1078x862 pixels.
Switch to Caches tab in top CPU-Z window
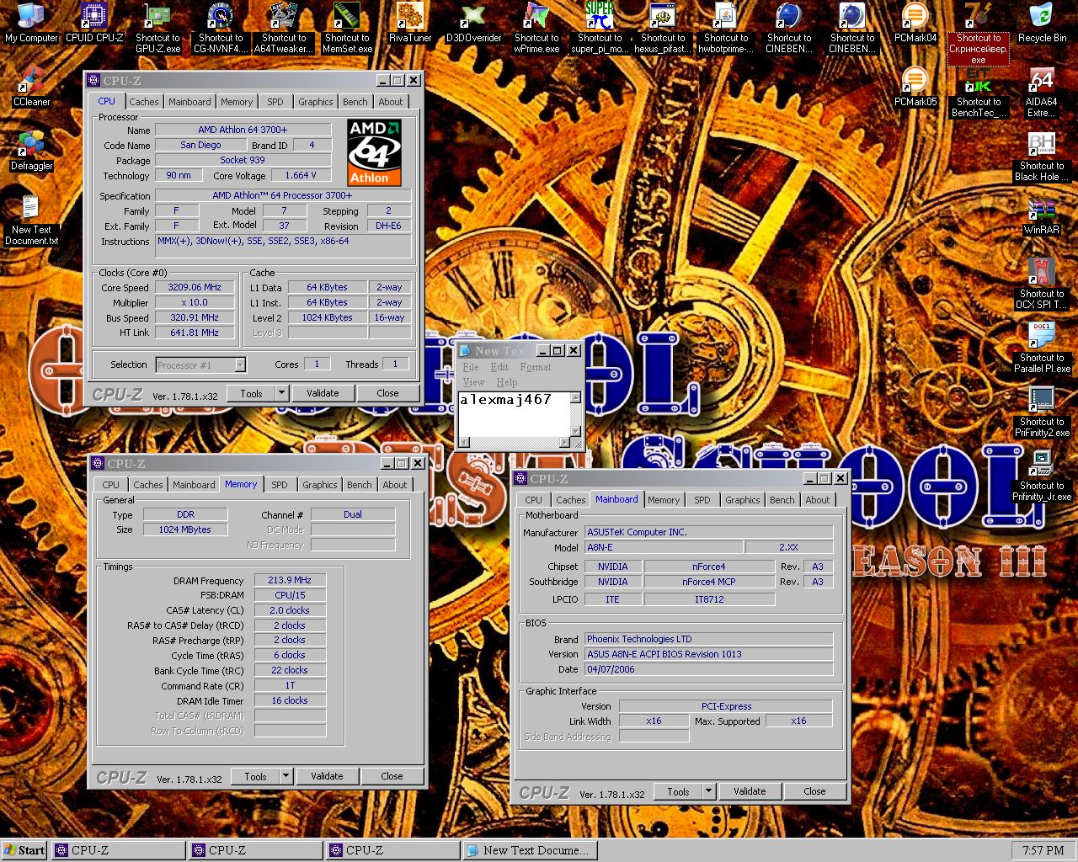click(x=144, y=102)
